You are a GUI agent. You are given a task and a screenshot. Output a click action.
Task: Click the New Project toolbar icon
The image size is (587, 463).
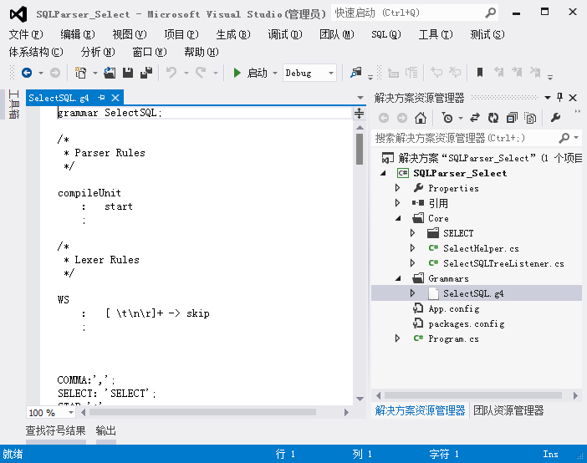tap(80, 73)
